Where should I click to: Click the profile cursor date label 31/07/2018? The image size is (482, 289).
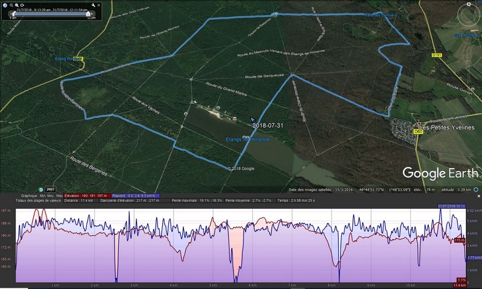pos(452,206)
